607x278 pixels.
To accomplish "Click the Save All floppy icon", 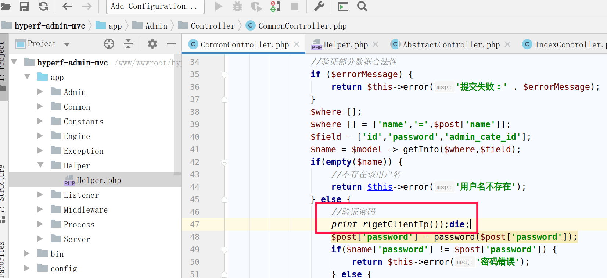I will click(24, 6).
